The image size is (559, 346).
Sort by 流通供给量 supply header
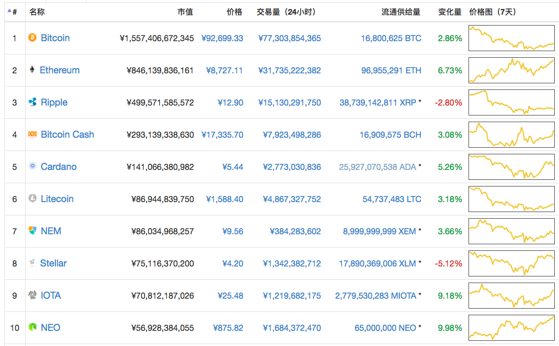[401, 12]
